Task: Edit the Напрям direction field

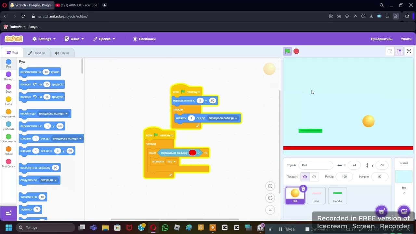Action: [x=380, y=177]
